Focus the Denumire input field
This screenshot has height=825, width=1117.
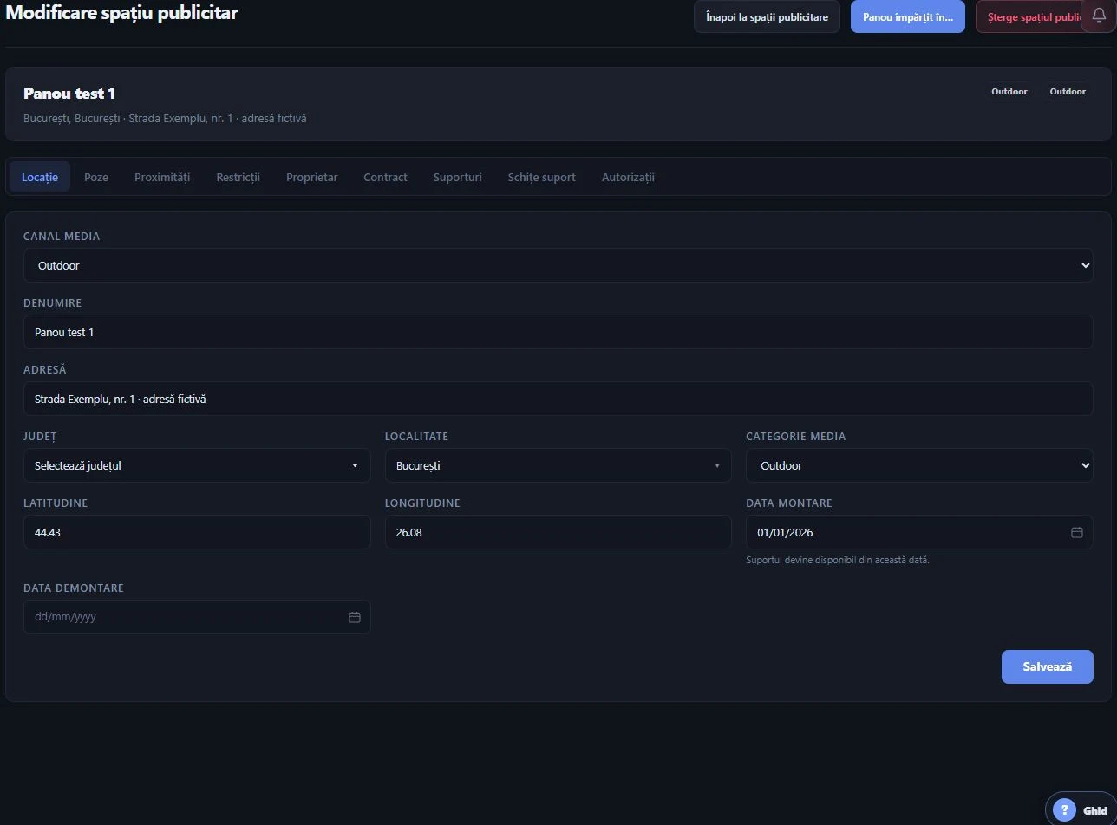point(558,332)
